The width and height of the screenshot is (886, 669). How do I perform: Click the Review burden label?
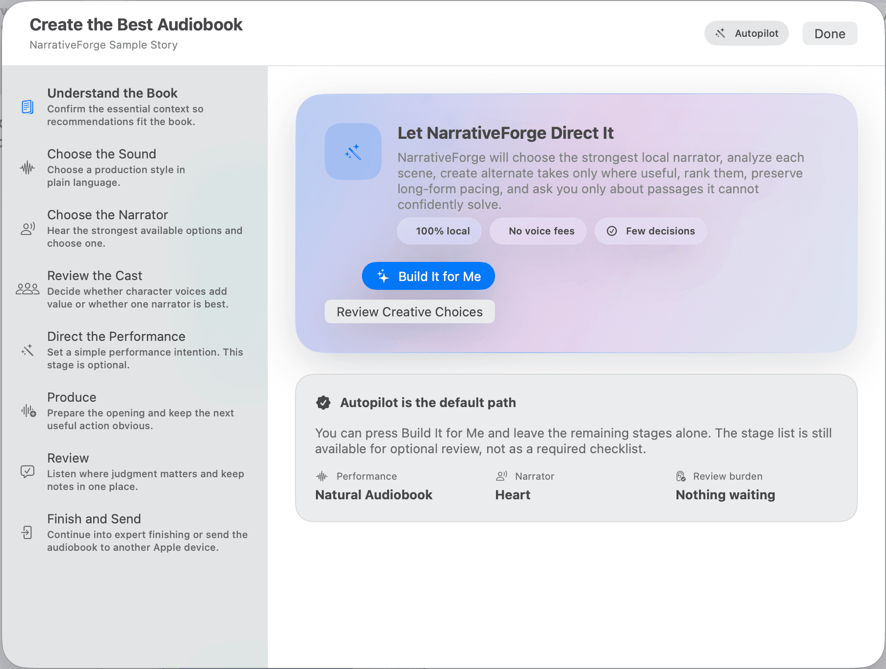(x=728, y=476)
